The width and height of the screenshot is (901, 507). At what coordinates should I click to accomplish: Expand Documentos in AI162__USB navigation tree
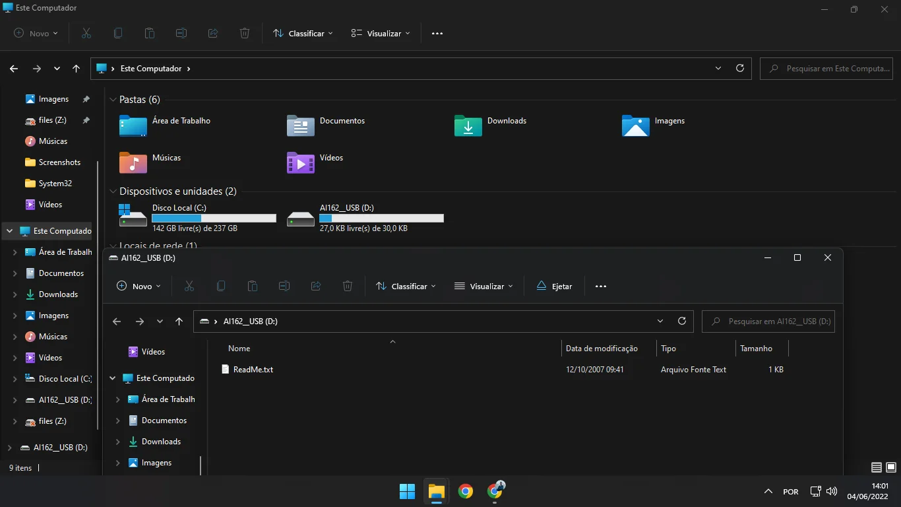tap(118, 421)
